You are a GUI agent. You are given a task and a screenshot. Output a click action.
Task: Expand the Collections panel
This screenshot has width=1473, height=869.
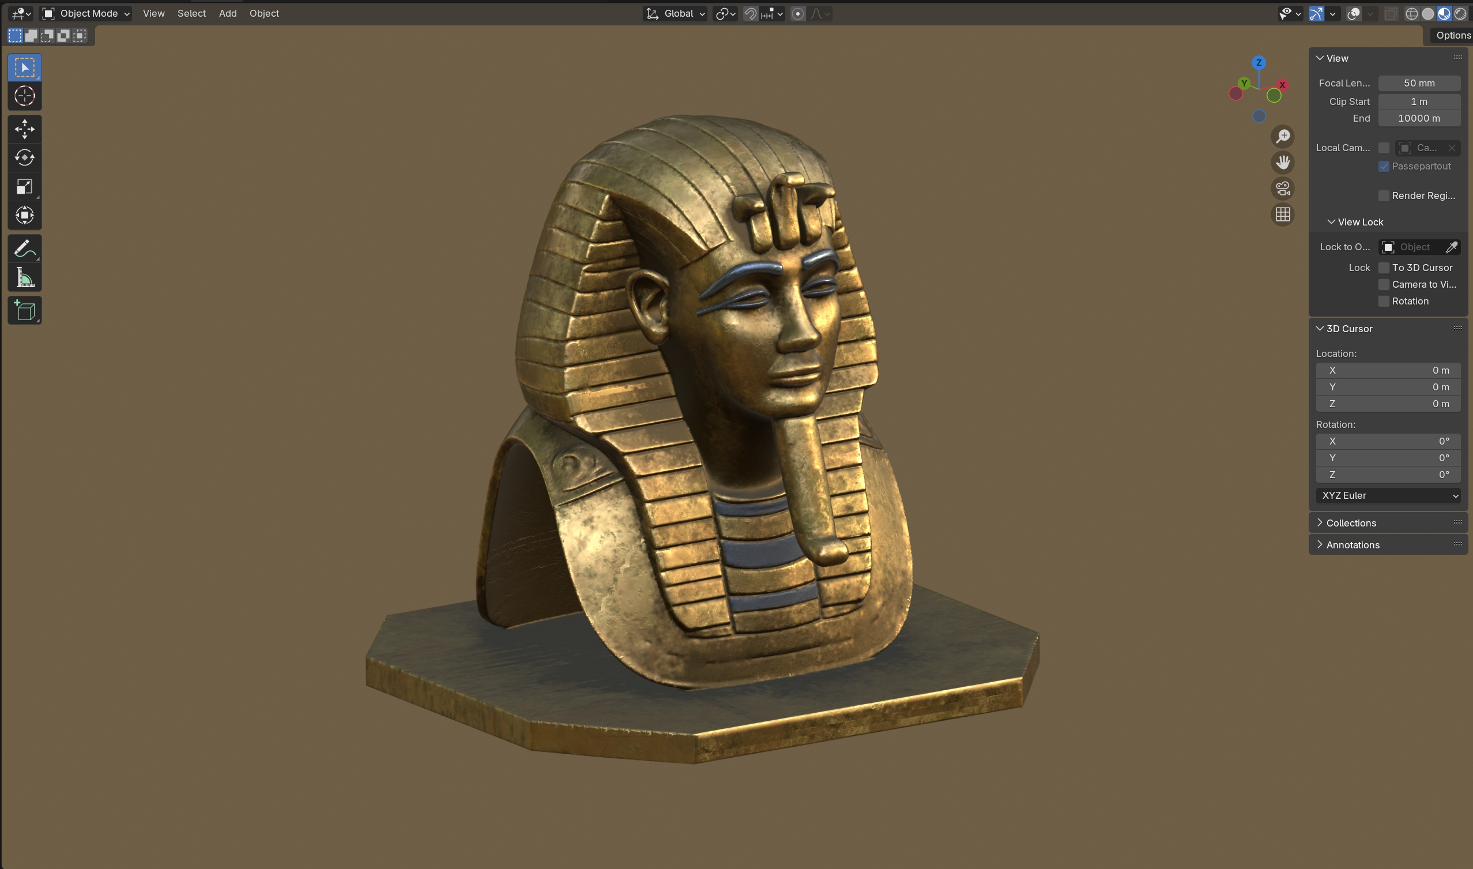click(1351, 523)
